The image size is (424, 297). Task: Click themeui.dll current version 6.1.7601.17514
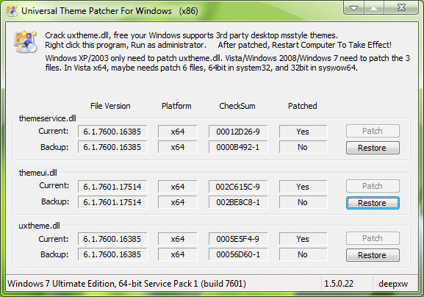[112, 187]
